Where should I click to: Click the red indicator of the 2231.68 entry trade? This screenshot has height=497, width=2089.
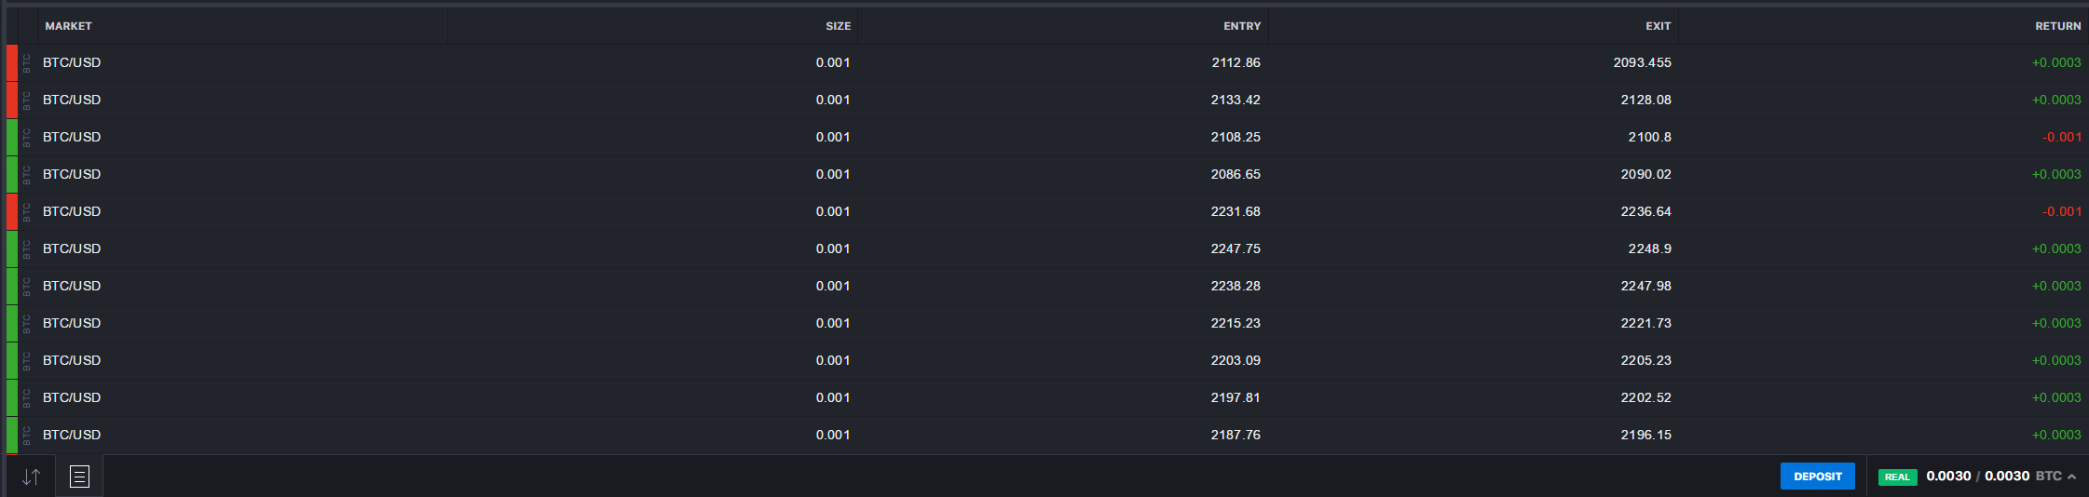tap(12, 211)
